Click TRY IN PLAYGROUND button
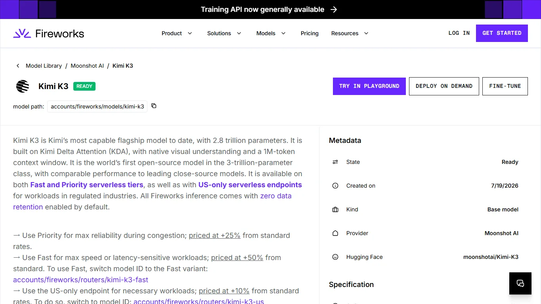 click(369, 86)
